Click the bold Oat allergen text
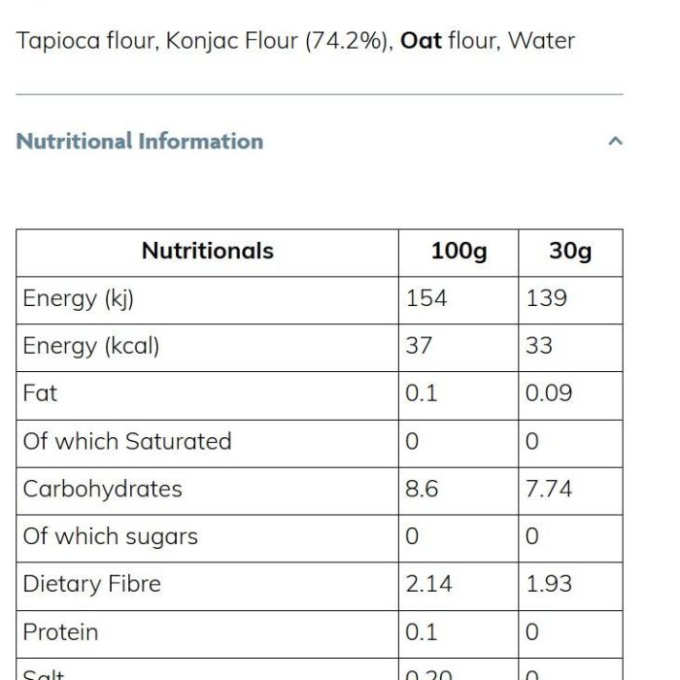The image size is (680, 680). pos(421,41)
